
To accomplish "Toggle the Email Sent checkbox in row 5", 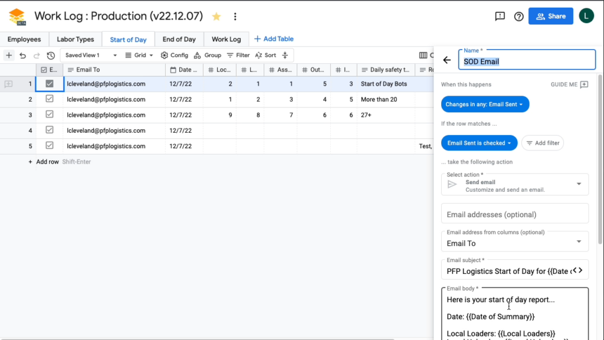I will 50,145.
